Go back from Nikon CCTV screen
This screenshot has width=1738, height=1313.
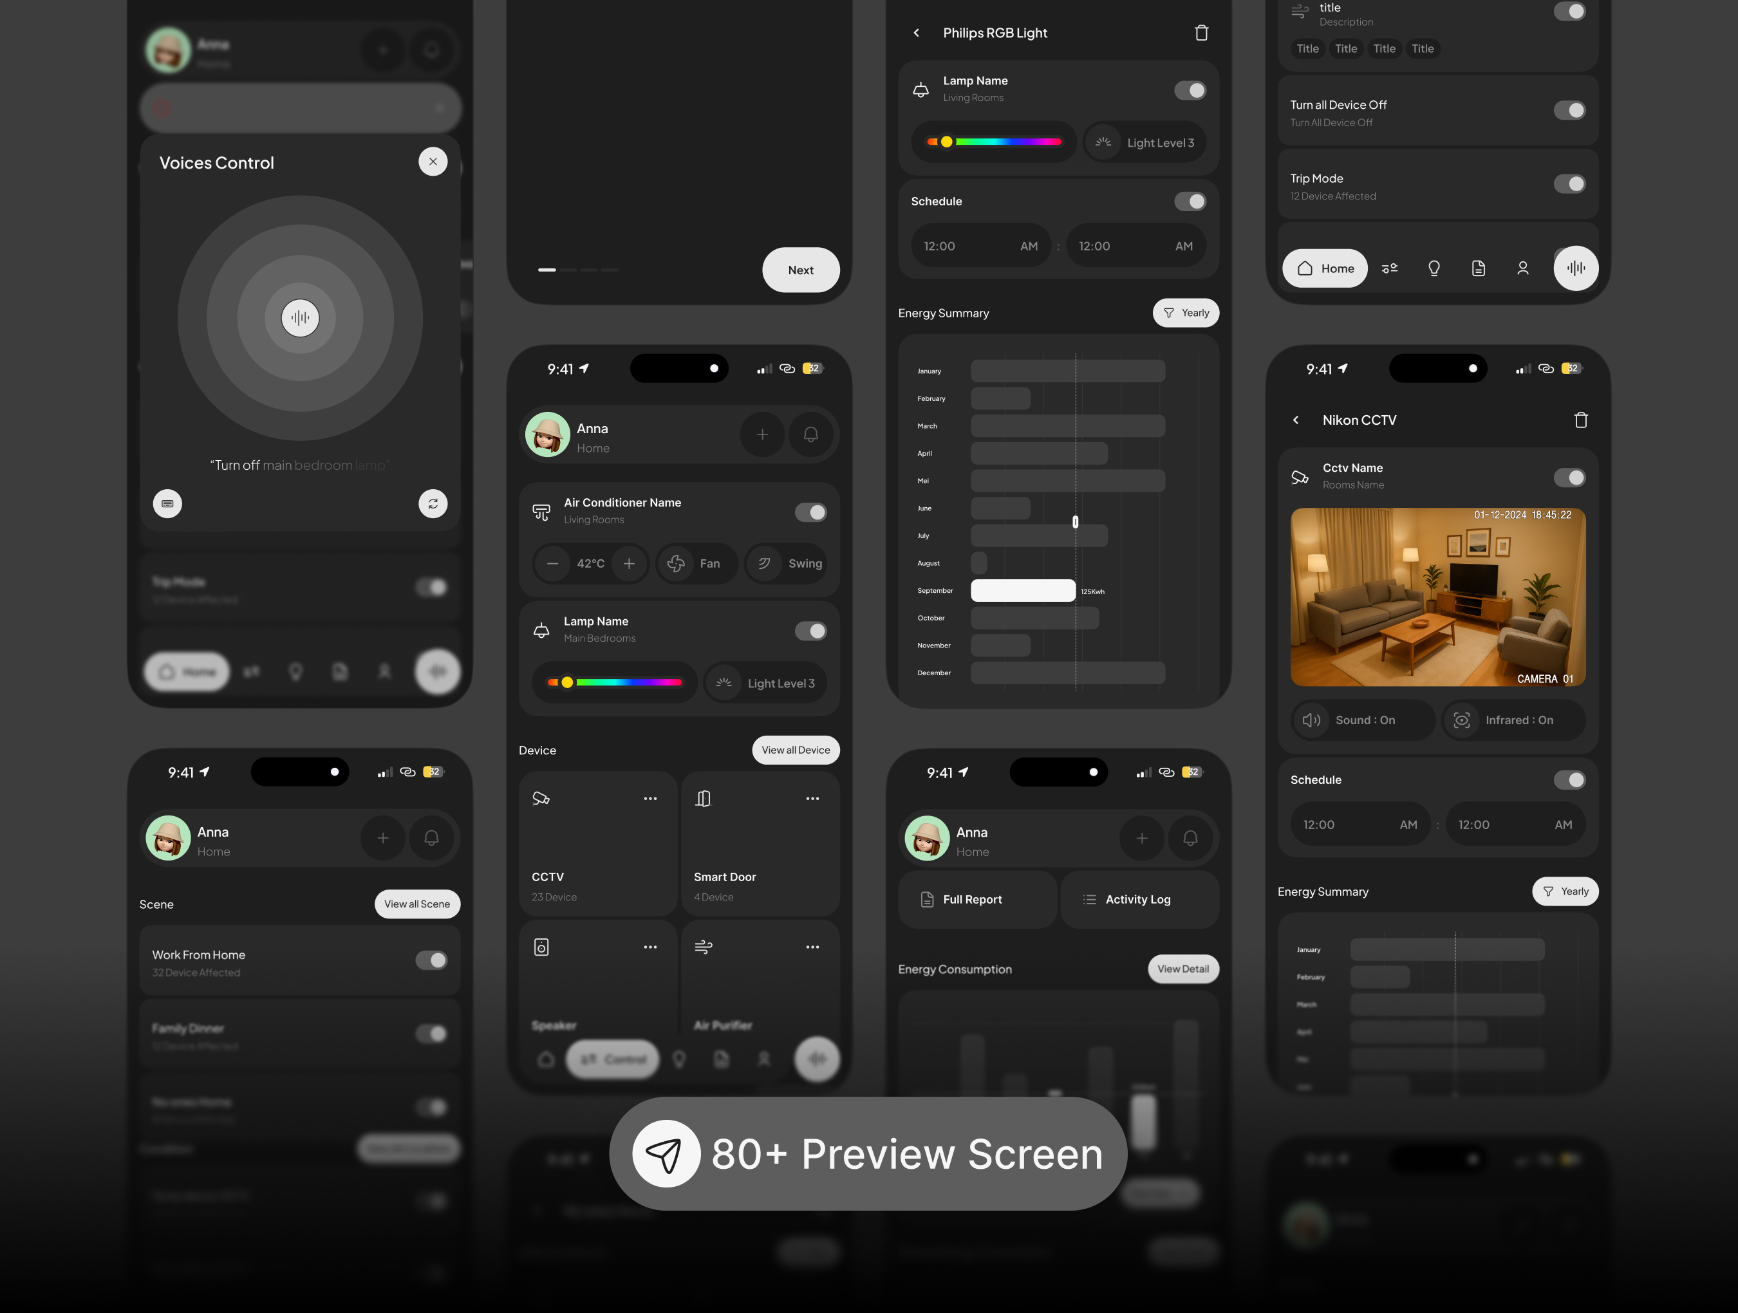(x=1296, y=420)
